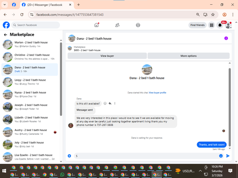Click the plus attachment button in composer
The width and height of the screenshot is (238, 178).
69,156
